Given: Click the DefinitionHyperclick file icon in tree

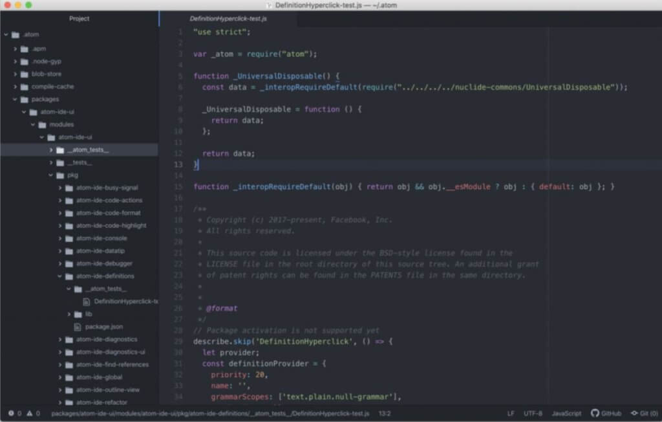Looking at the screenshot, I should (87, 302).
